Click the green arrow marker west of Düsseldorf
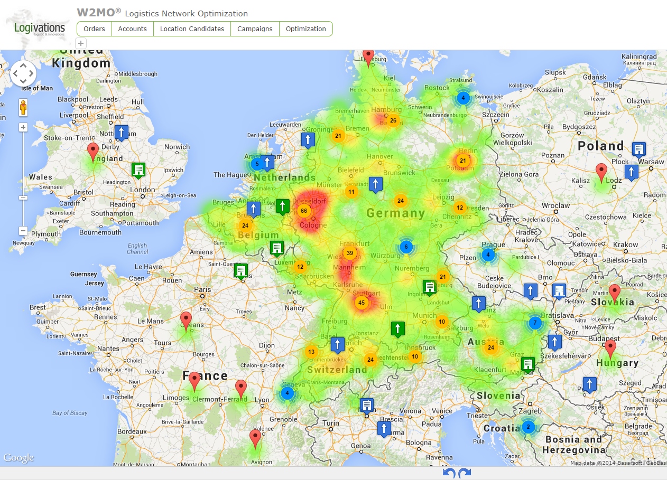The height and width of the screenshot is (480, 667). point(283,206)
